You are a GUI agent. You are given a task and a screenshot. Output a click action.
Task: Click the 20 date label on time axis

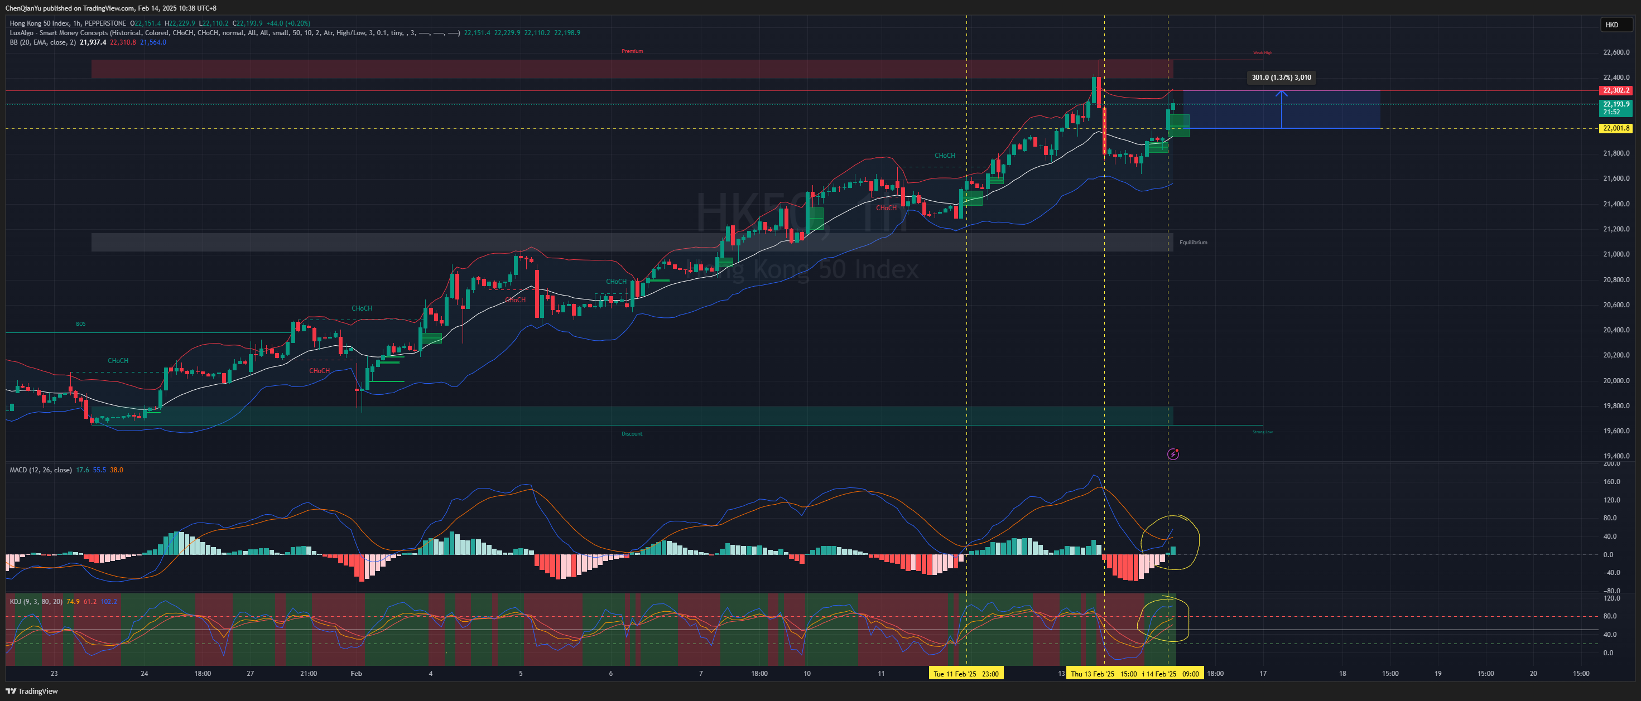[x=1533, y=673]
